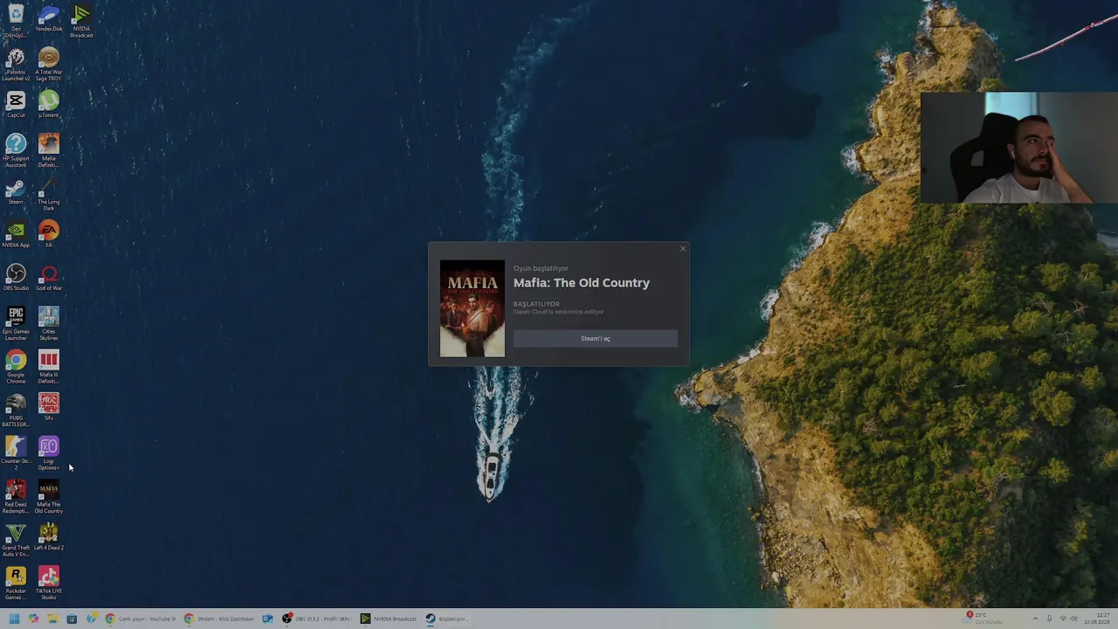1118x629 pixels.
Task: Open the taskbar clock and date
Action: tap(1099, 619)
